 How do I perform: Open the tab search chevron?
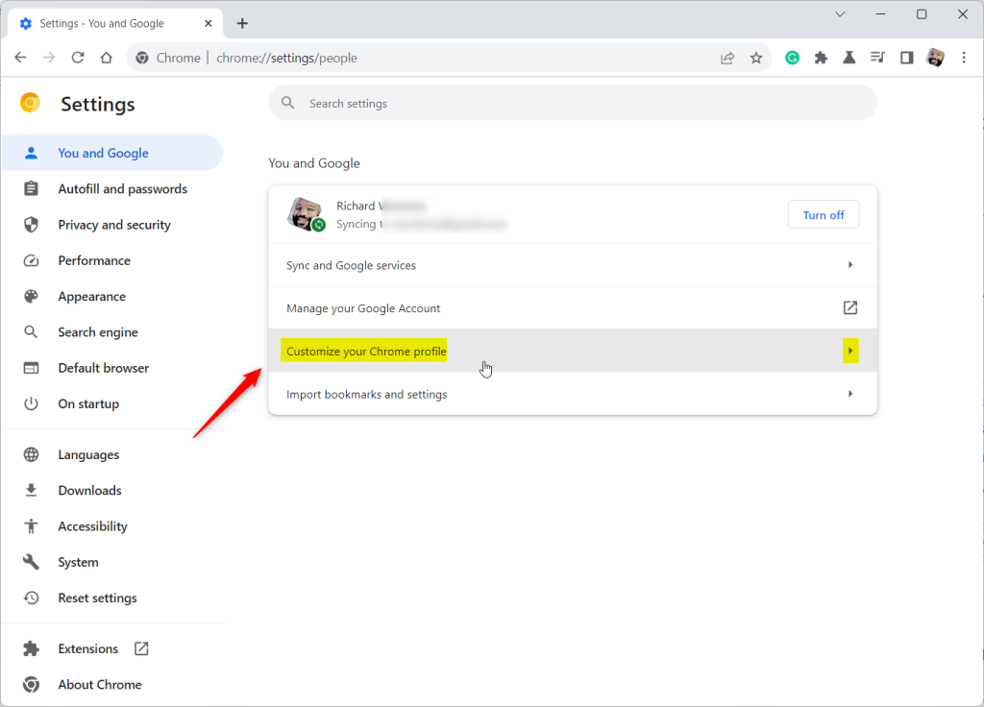(840, 13)
